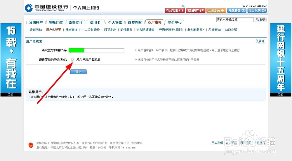Click the 手机网站 m.ccb.com text
This screenshot has width=292, height=161.
coord(122,148)
